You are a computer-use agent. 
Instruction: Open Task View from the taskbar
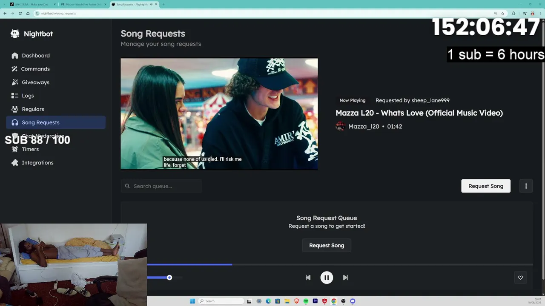click(x=250, y=301)
